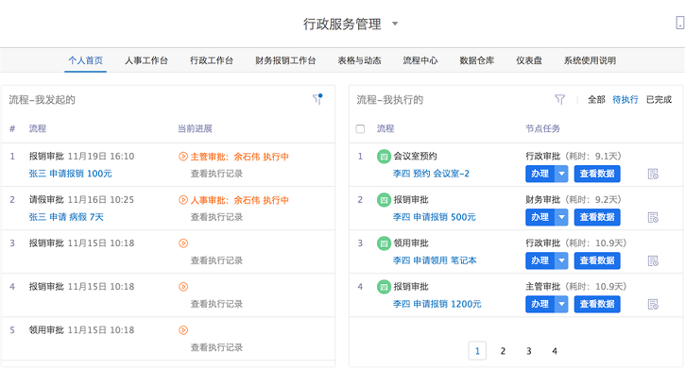Show 待执行 tasks filter
The image size is (685, 368).
click(x=625, y=99)
